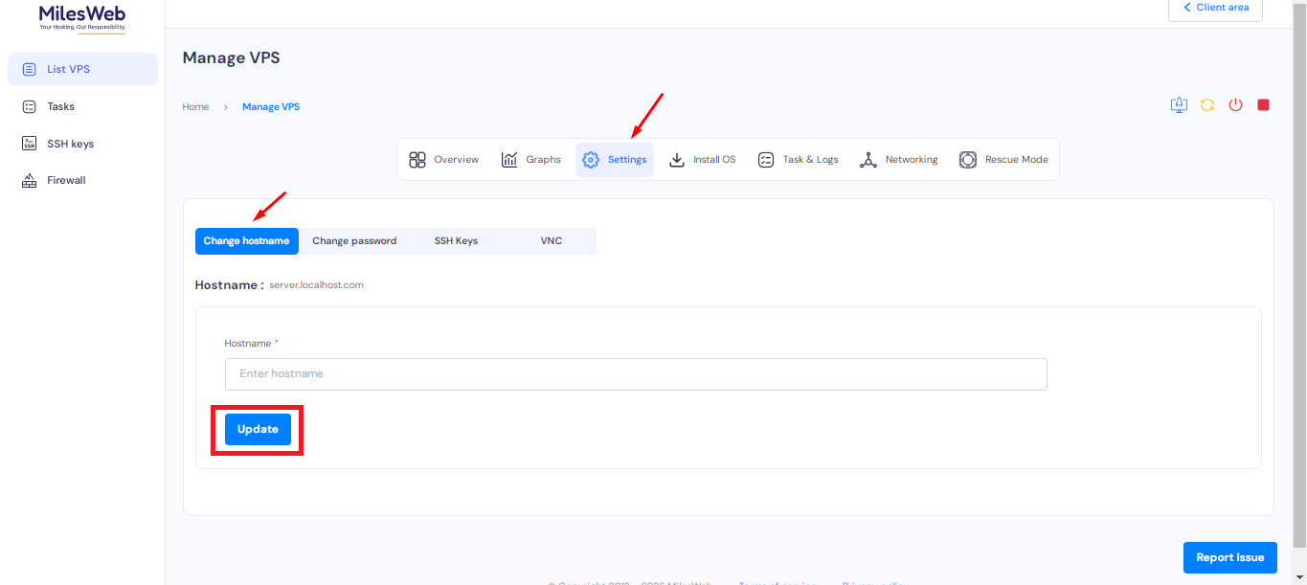Open the Graphs tab

click(531, 160)
